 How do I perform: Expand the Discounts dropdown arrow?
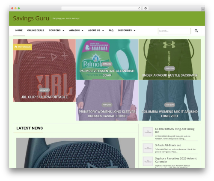tap(134, 31)
